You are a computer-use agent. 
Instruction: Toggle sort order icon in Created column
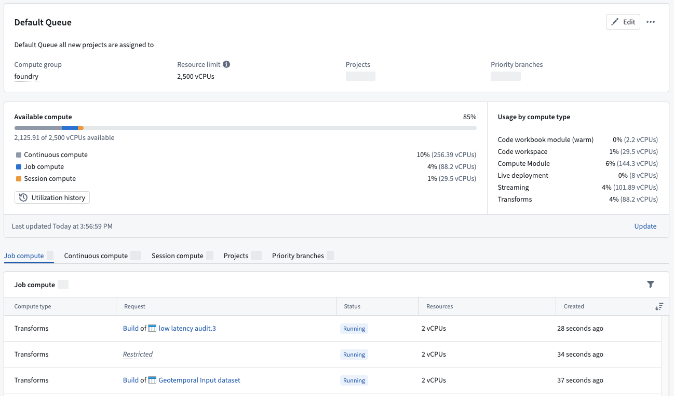pyautogui.click(x=659, y=307)
